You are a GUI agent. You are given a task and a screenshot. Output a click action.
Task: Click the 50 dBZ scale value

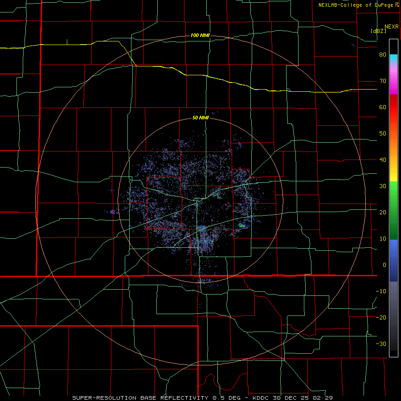click(383, 134)
